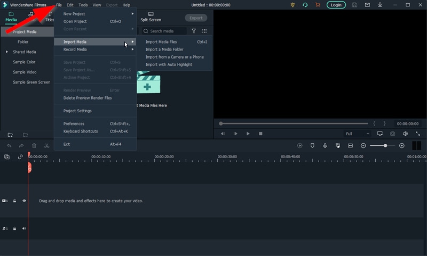This screenshot has height=256, width=427.
Task: Open preview display monitor icon
Action: (x=380, y=134)
